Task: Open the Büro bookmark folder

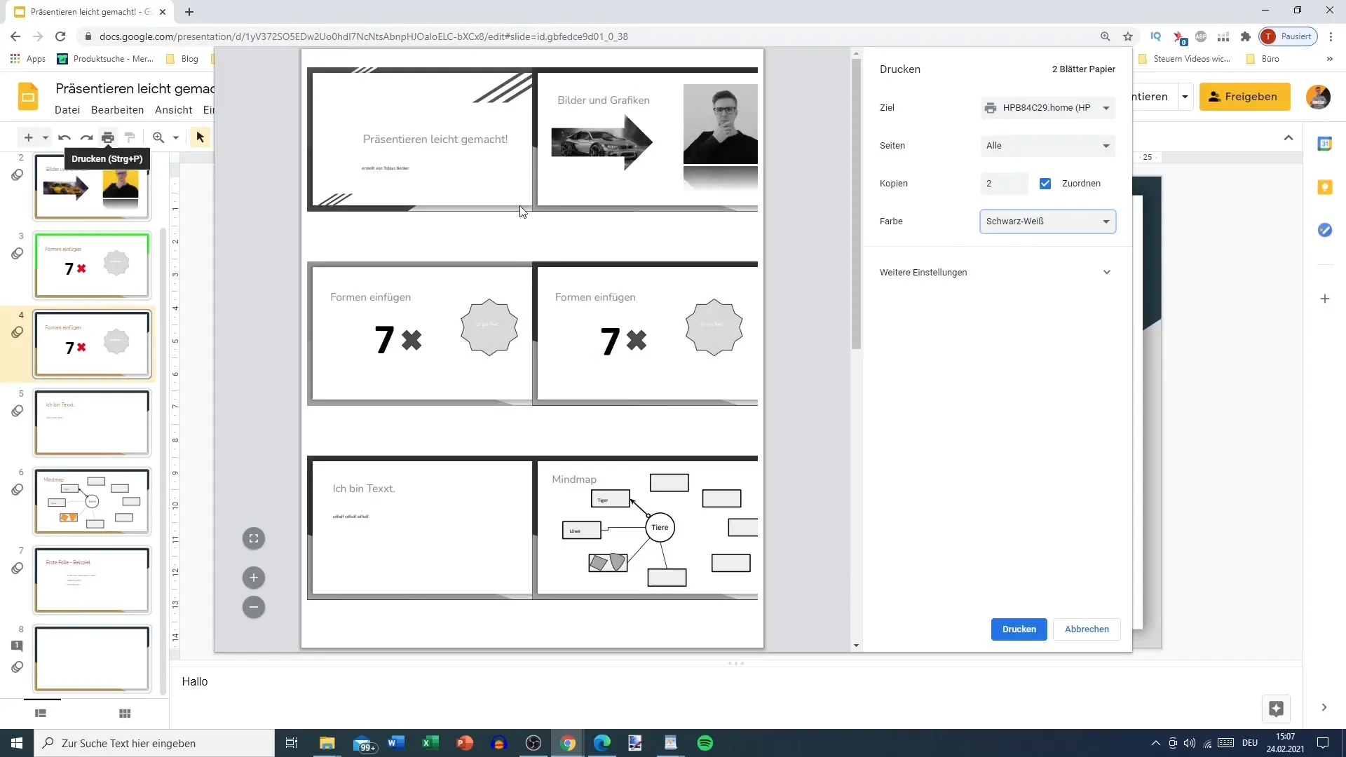Action: [x=1263, y=59]
